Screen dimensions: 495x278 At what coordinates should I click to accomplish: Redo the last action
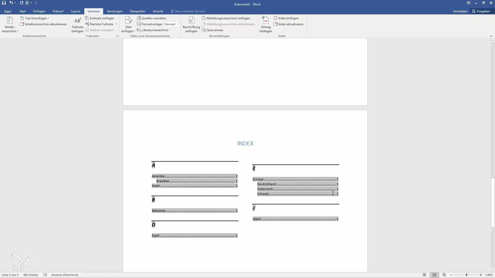[21, 3]
